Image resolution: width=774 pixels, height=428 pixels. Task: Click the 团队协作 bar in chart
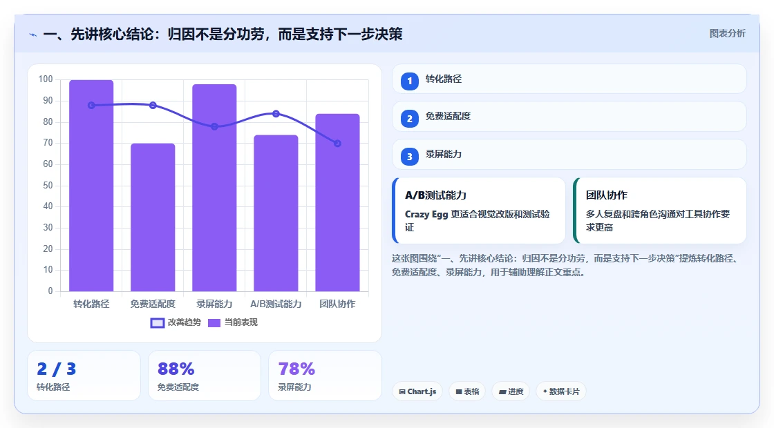pyautogui.click(x=337, y=203)
